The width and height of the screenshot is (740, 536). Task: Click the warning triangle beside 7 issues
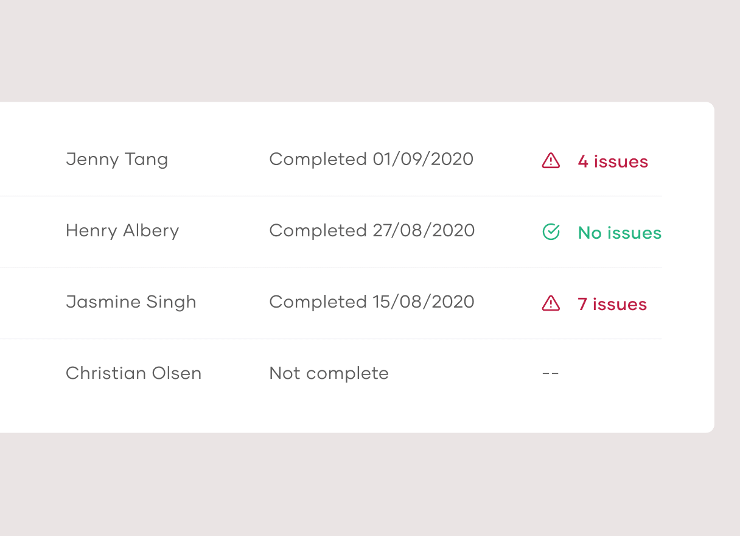551,303
